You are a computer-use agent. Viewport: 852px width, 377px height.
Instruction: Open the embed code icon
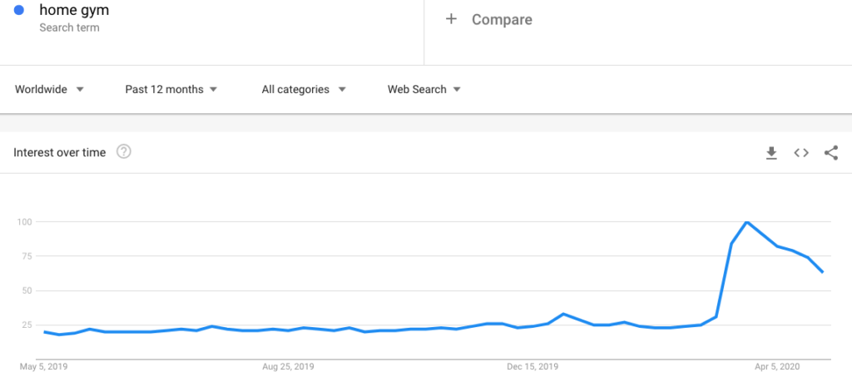click(x=801, y=152)
